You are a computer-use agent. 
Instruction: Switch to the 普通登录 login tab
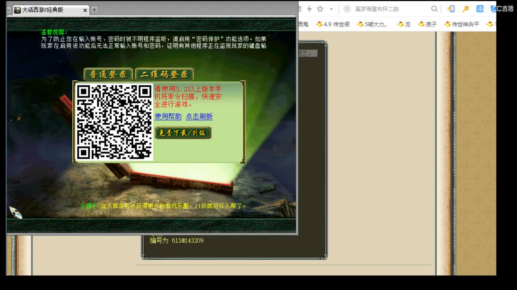coord(108,75)
